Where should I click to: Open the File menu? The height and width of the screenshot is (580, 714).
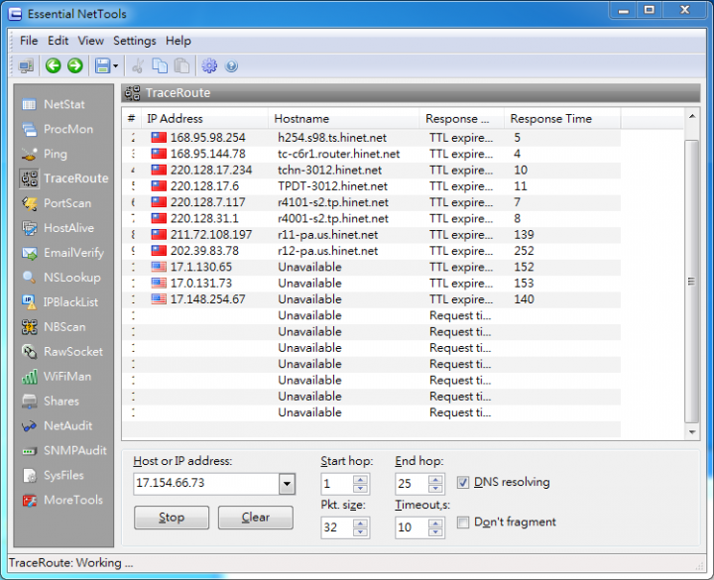(x=29, y=41)
